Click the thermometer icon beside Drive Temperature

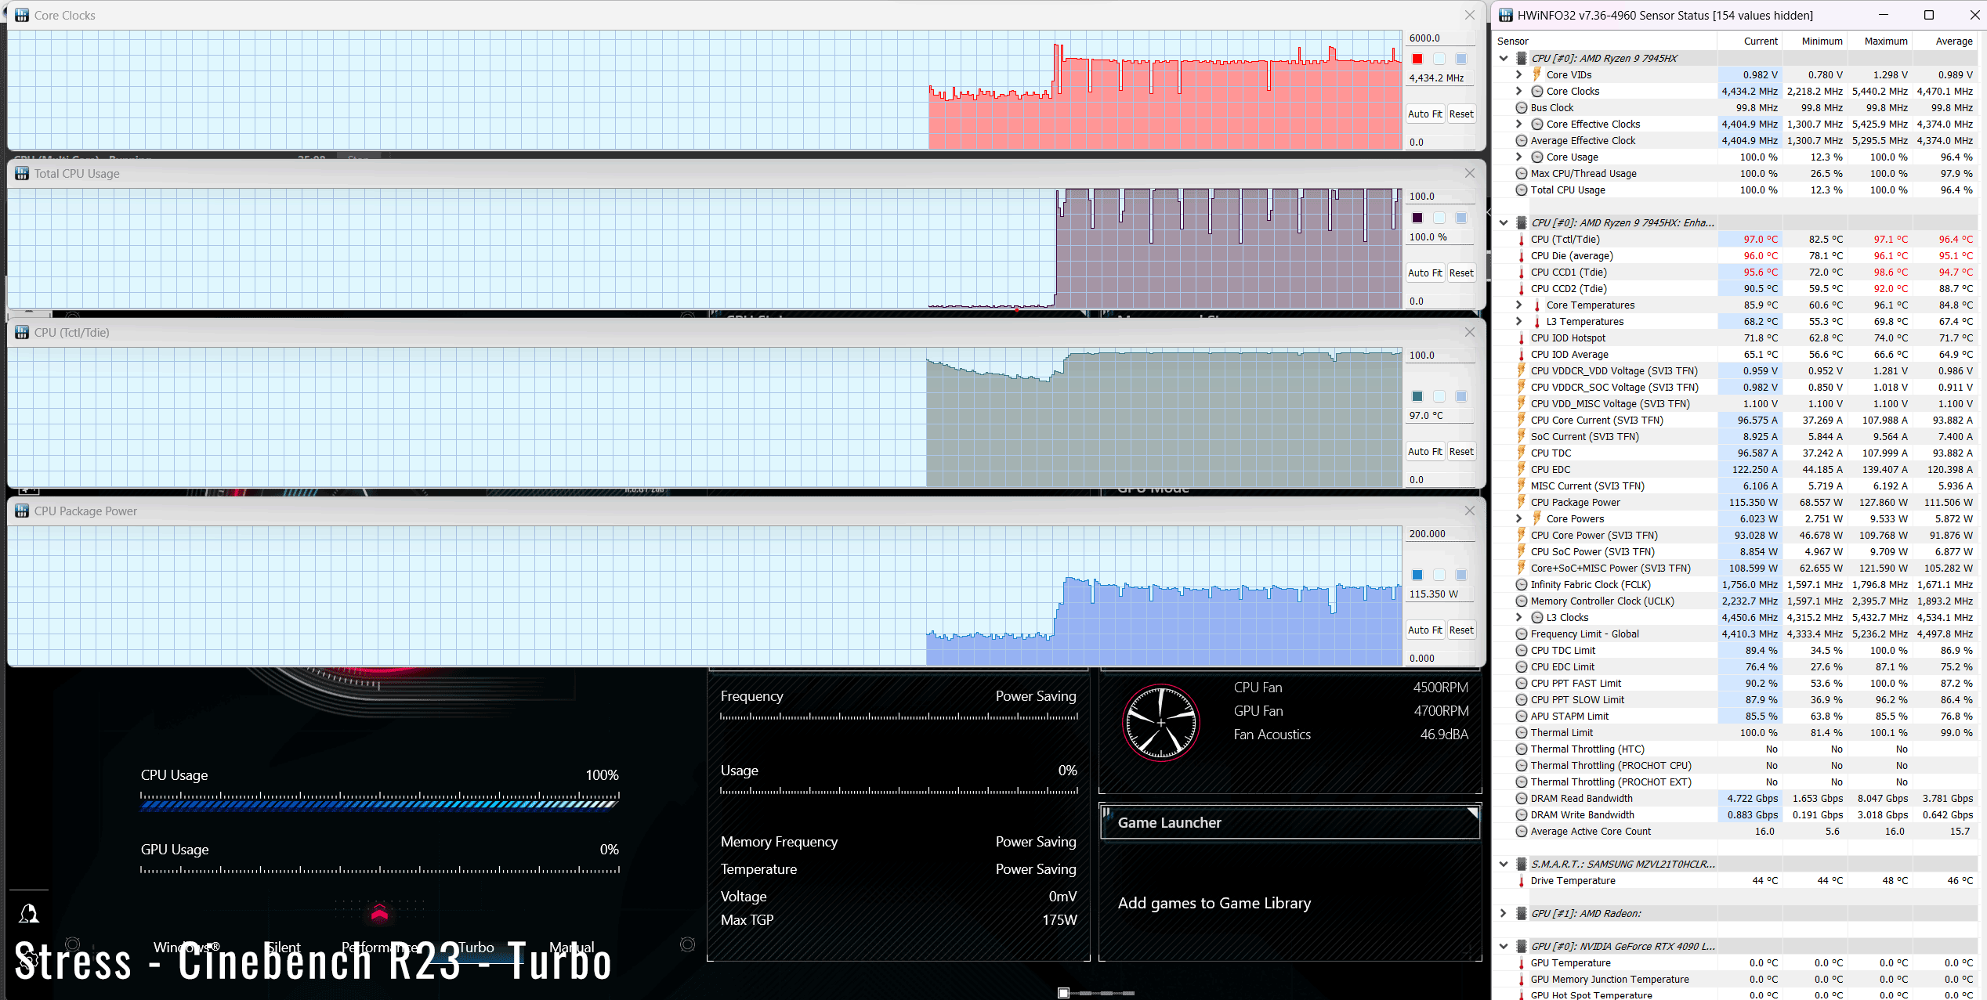click(1522, 881)
